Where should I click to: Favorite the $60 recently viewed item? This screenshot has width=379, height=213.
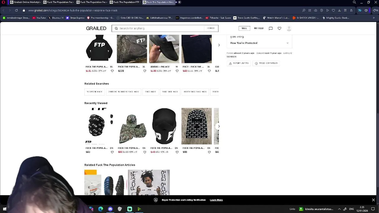pos(112,152)
